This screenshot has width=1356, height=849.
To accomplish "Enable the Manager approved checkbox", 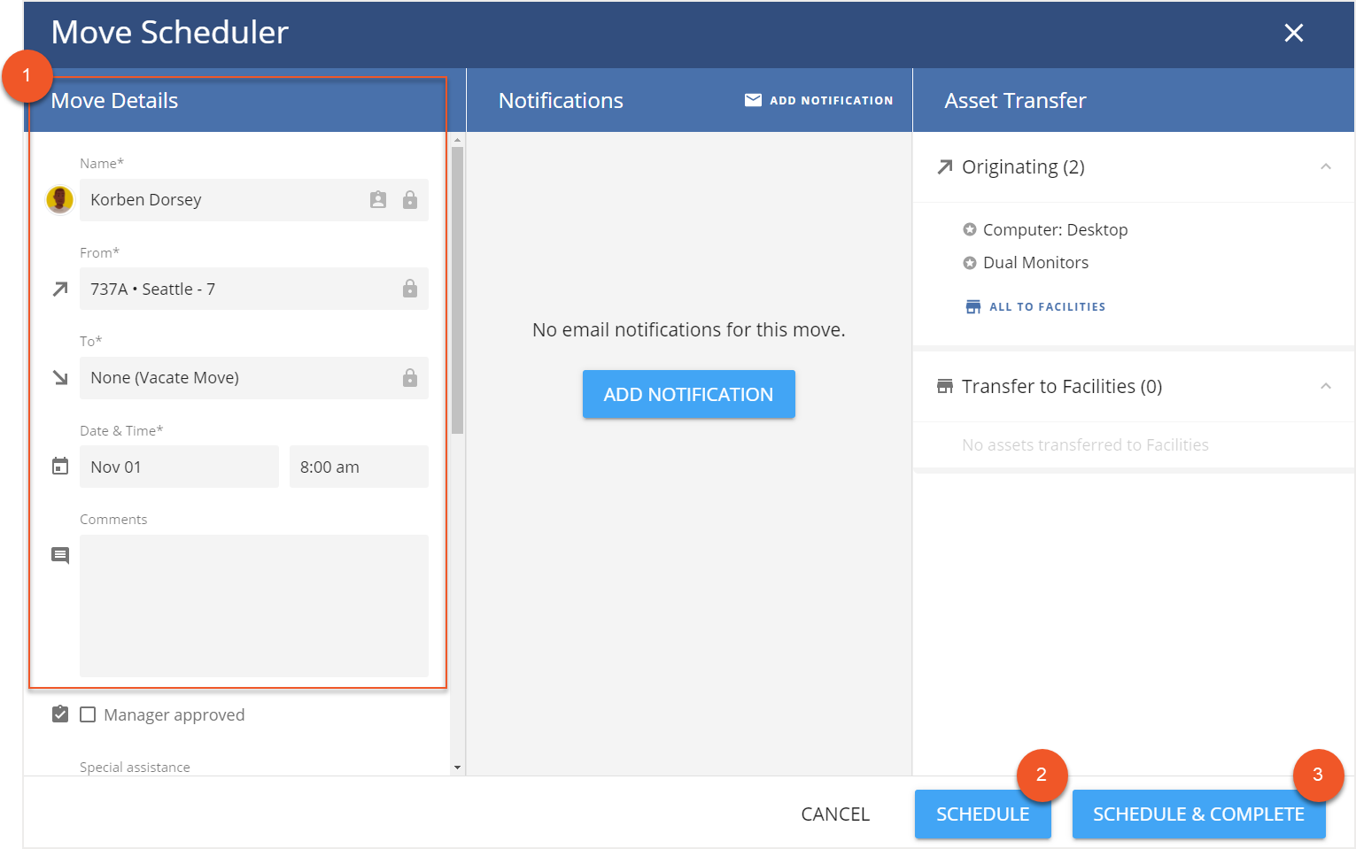I will 88,714.
